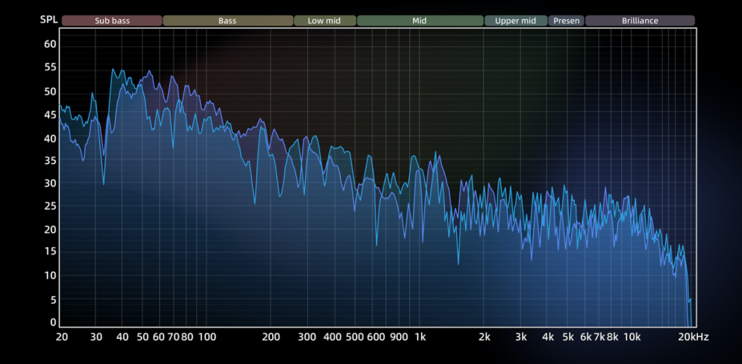Click the 20kHz frequency axis label
This screenshot has width=742, height=364.
693,337
